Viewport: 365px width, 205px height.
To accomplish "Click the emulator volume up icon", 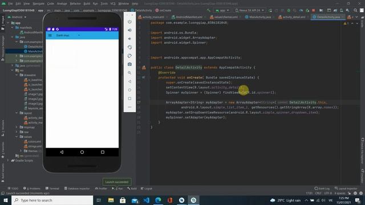I will coord(129,30).
